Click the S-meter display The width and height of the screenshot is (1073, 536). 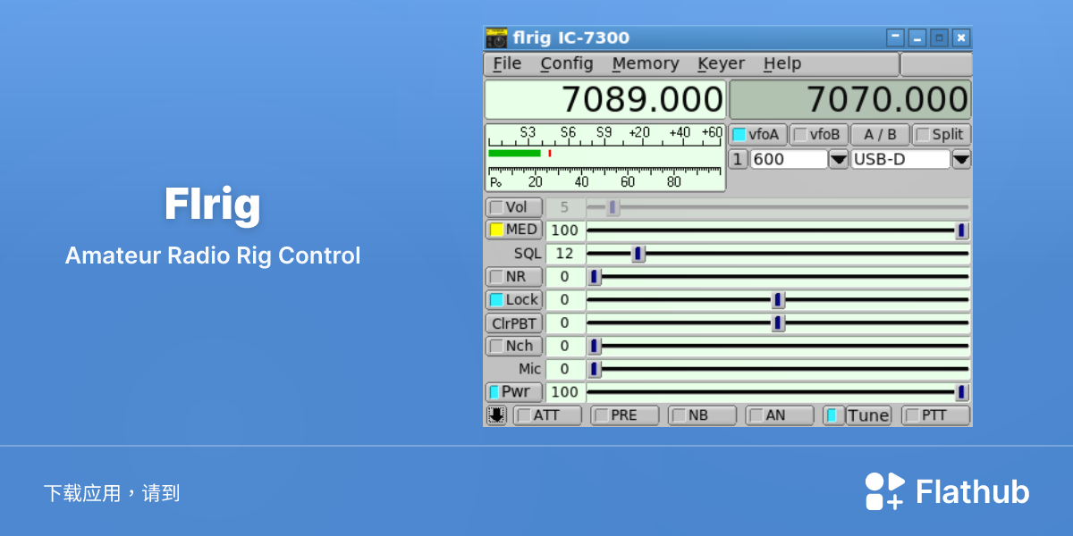[x=604, y=157]
